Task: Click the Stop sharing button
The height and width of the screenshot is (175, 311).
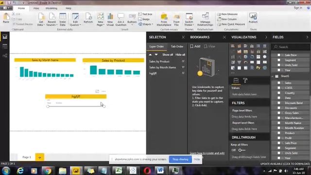Action: pyautogui.click(x=180, y=159)
